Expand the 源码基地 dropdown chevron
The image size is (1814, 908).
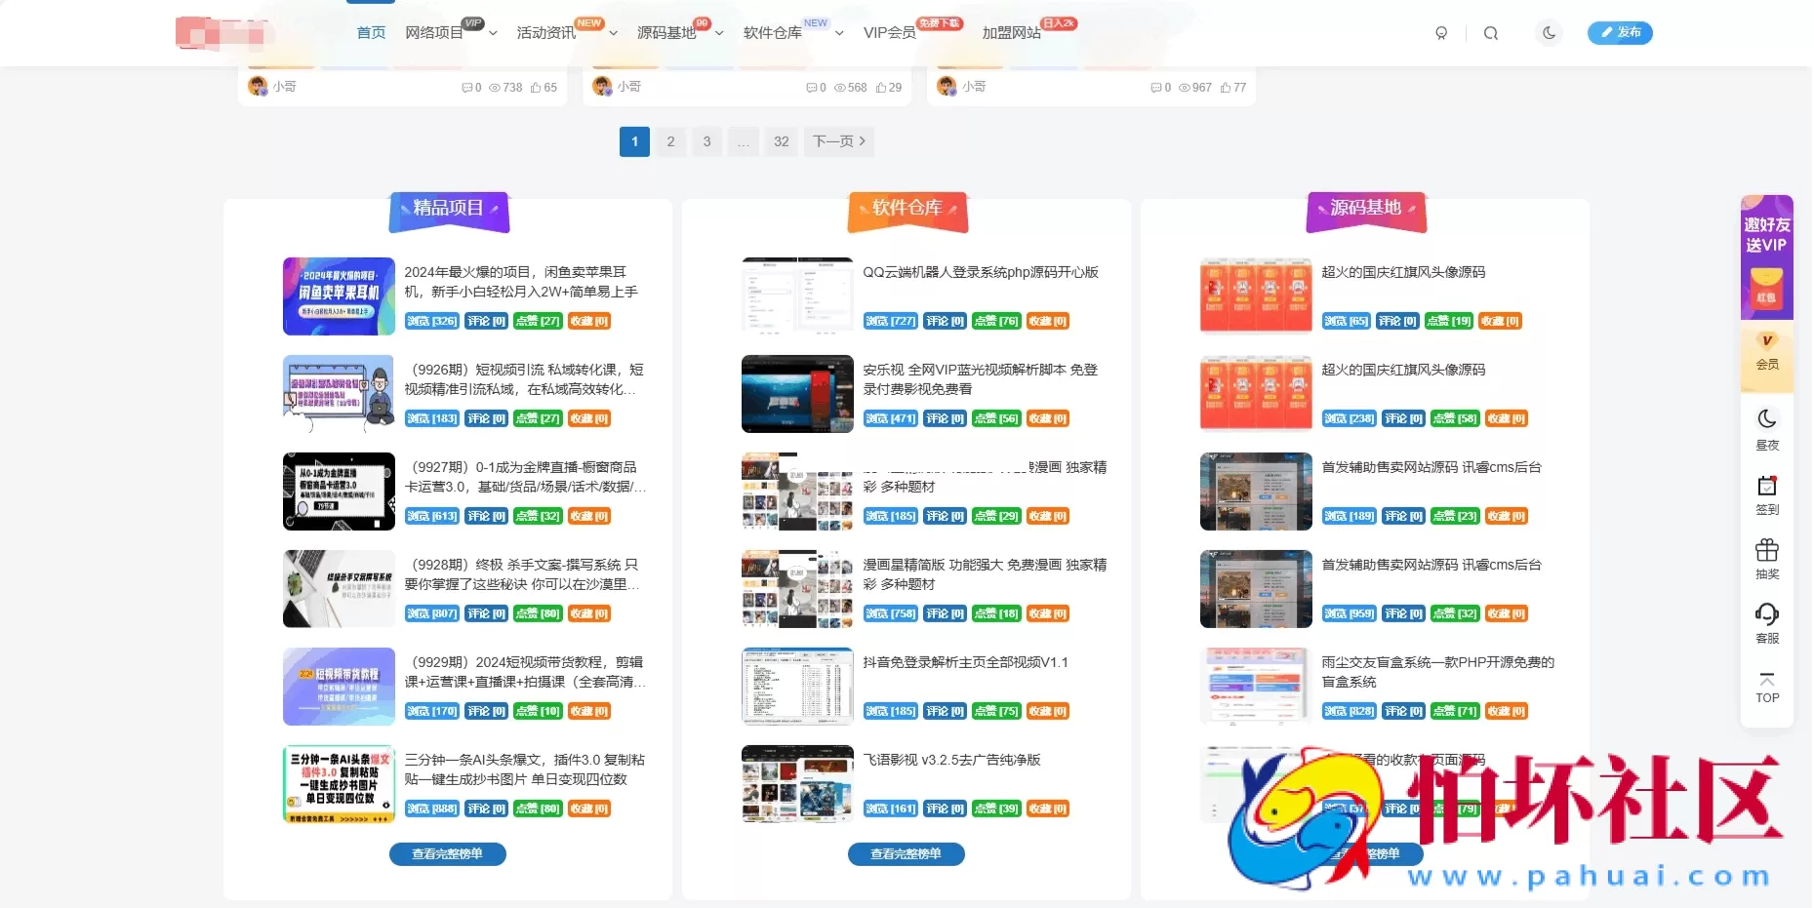click(719, 32)
